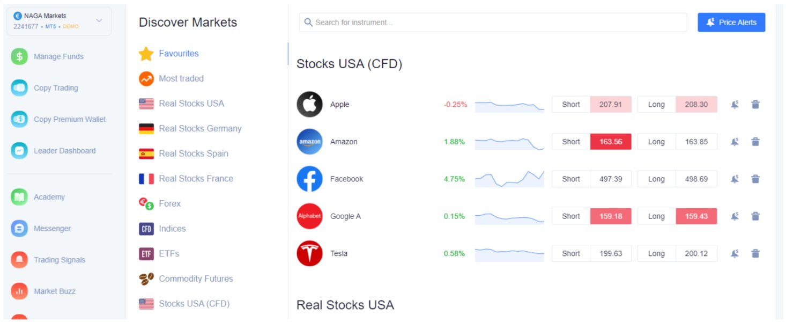Click the Price Alerts button
This screenshot has width=786, height=322.
731,23
